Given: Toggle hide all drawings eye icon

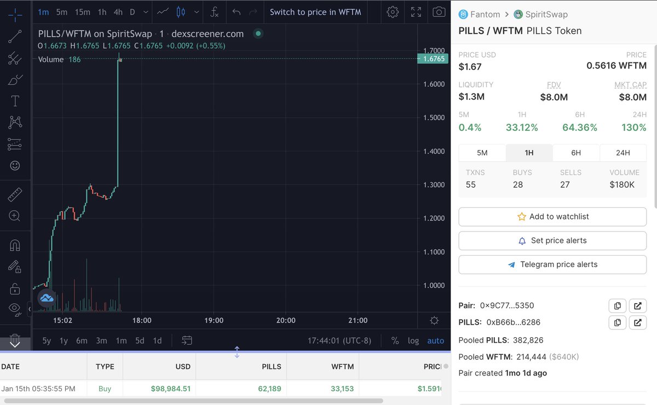Looking at the screenshot, I should pyautogui.click(x=15, y=310).
